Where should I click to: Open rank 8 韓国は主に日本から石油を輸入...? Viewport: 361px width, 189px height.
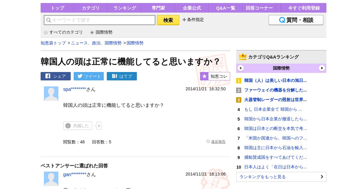tap(275, 148)
